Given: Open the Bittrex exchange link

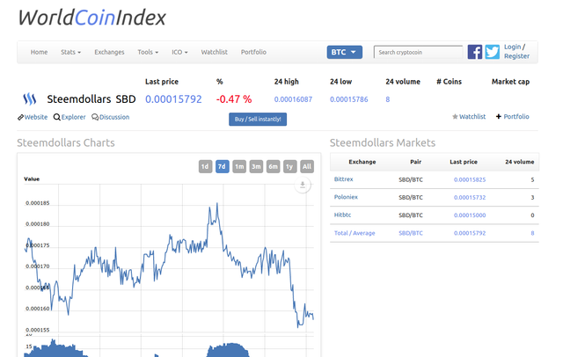Looking at the screenshot, I should coord(344,179).
